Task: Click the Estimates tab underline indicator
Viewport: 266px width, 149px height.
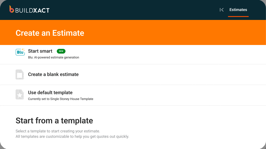Action: point(238,16)
